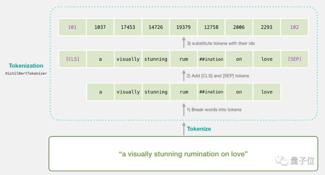The height and width of the screenshot is (175, 325).
Task: Select 'on' in the row containing [CLS]
Action: tap(239, 59)
